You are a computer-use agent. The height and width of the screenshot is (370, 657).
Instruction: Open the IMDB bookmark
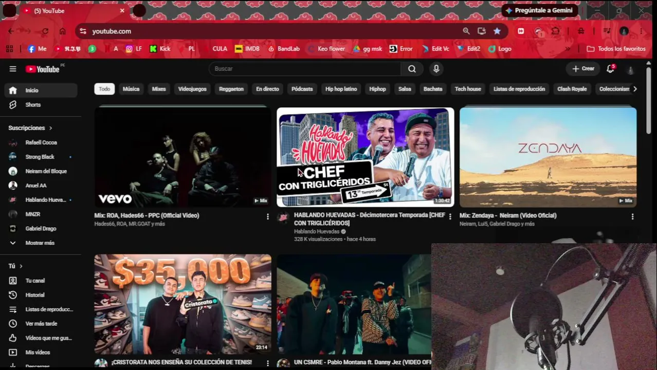coord(247,49)
